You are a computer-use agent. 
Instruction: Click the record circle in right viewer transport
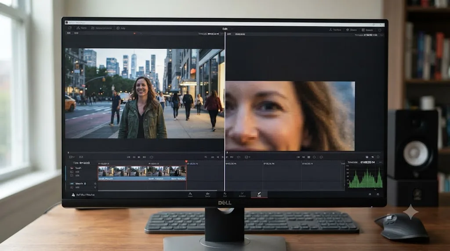(314, 157)
